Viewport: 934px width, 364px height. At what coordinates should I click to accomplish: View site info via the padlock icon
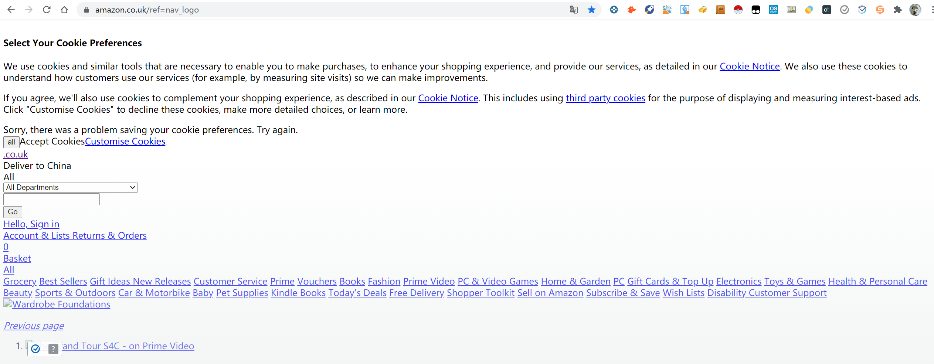point(86,10)
